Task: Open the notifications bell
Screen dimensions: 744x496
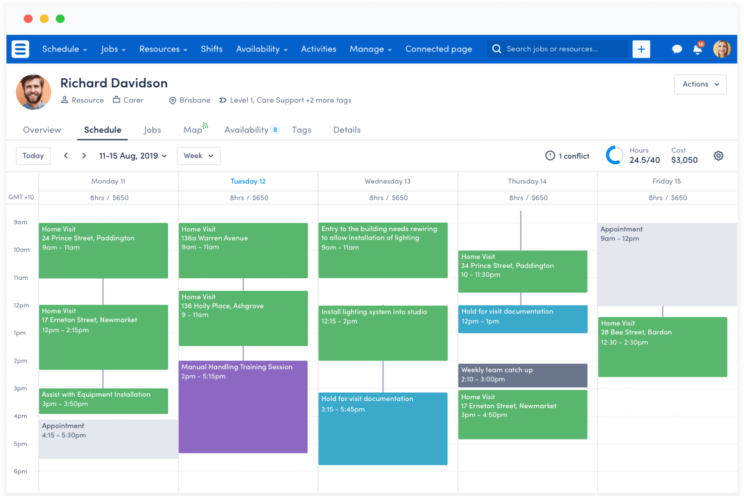Action: pyautogui.click(x=698, y=49)
